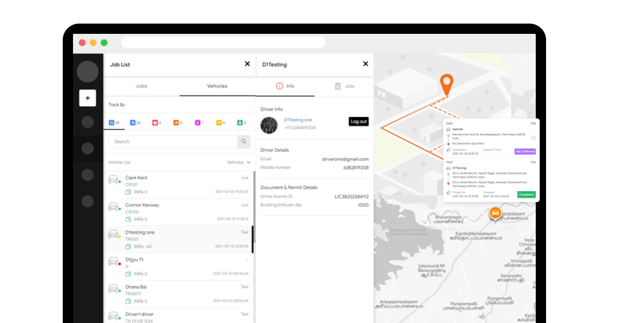The height and width of the screenshot is (323, 617).
Task: Click job number 934
Action: [533, 162]
